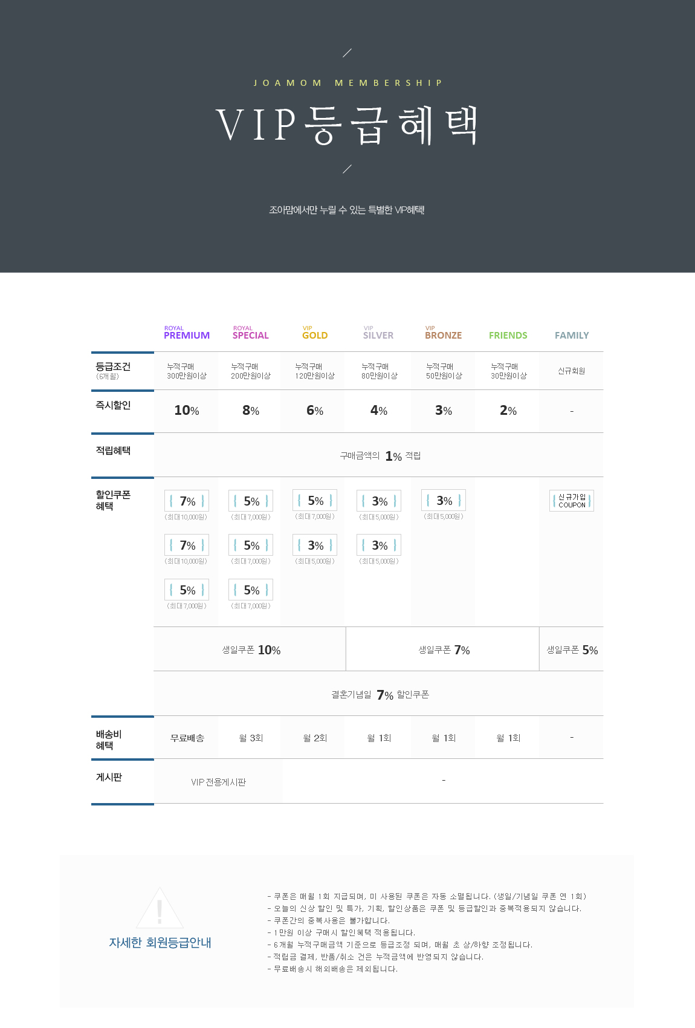Click the 신규회원 cell under FAMILY
The width and height of the screenshot is (695, 1028).
pos(572,371)
